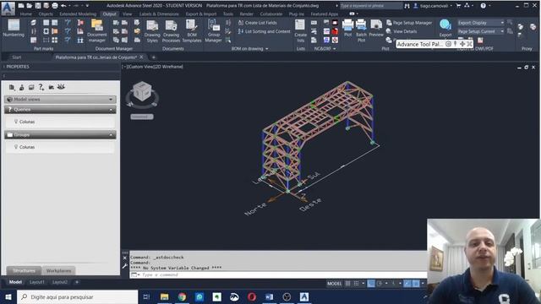The image size is (541, 304).
Task: Click the Save icon in quick access toolbar
Action: click(38, 6)
